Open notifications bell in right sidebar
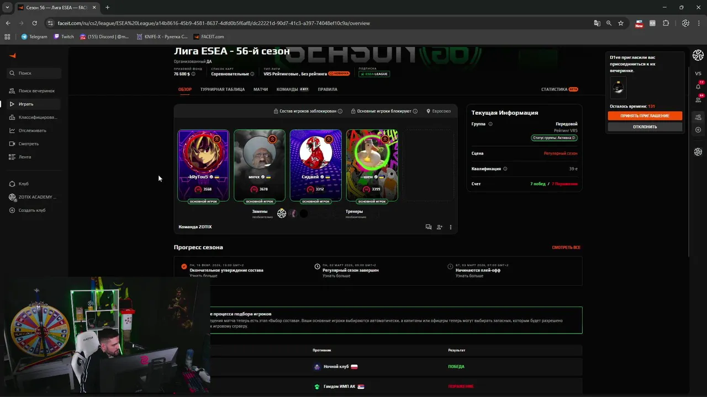707x397 pixels. 698,86
